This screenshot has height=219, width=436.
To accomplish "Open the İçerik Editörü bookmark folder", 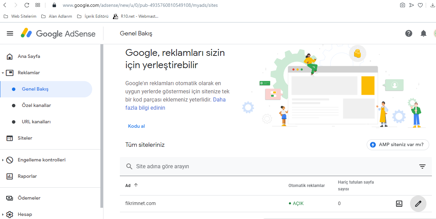I will (93, 16).
